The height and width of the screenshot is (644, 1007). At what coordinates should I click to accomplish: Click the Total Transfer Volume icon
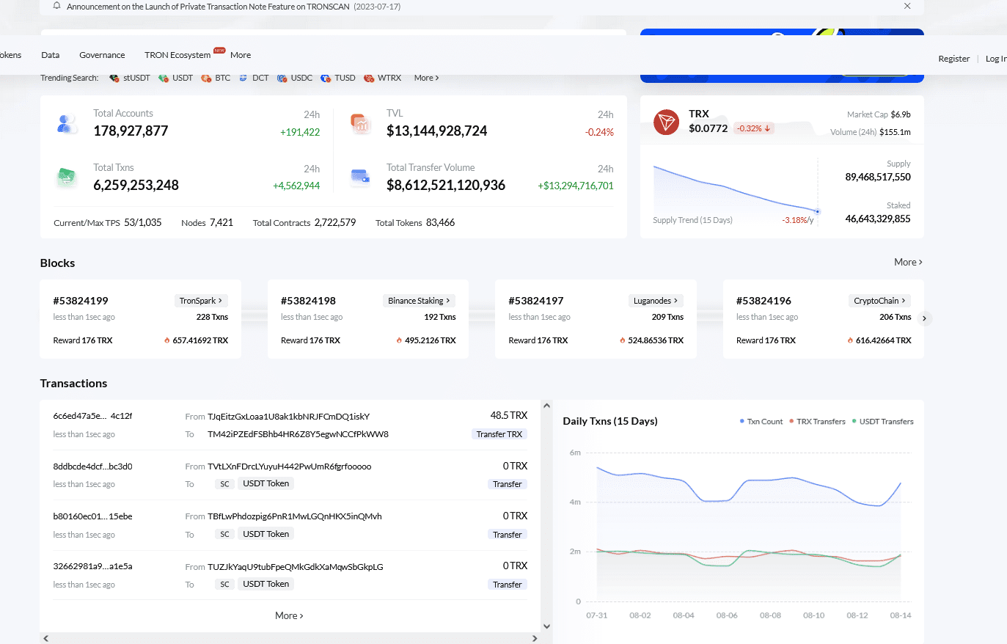(360, 177)
